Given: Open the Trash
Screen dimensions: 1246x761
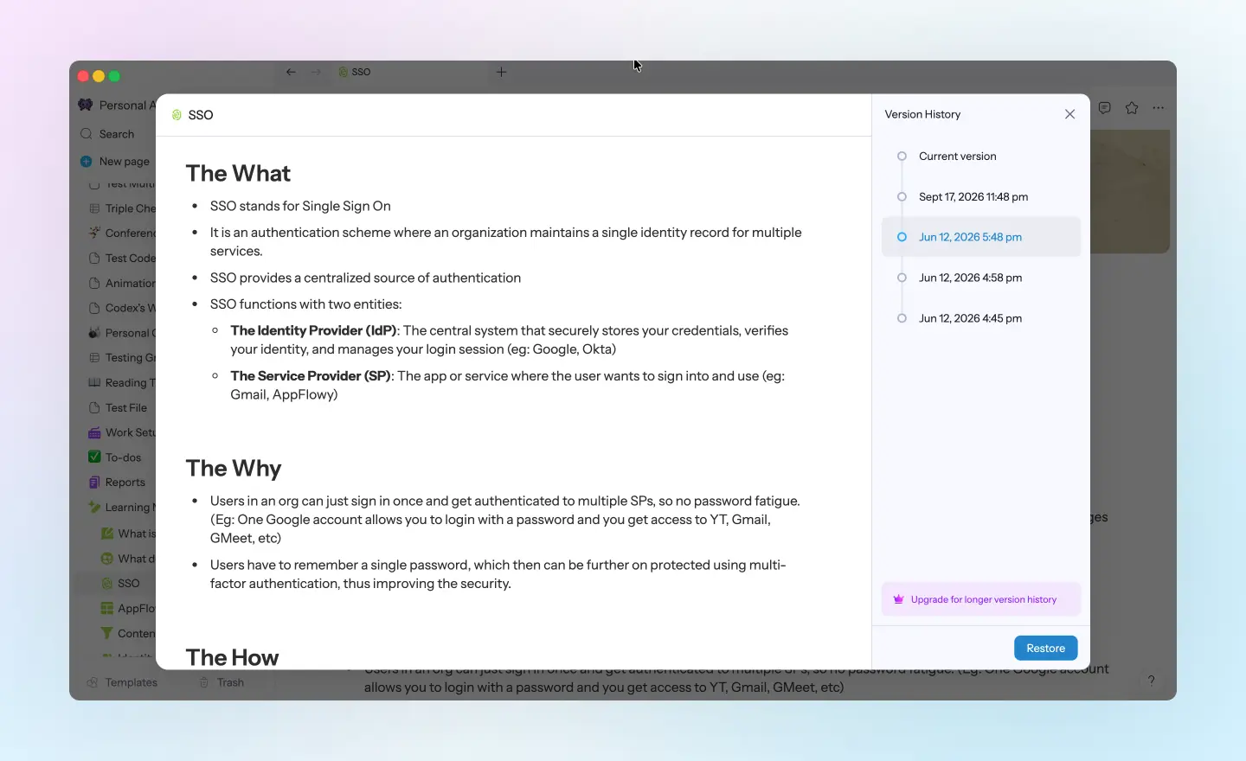Looking at the screenshot, I should [222, 682].
